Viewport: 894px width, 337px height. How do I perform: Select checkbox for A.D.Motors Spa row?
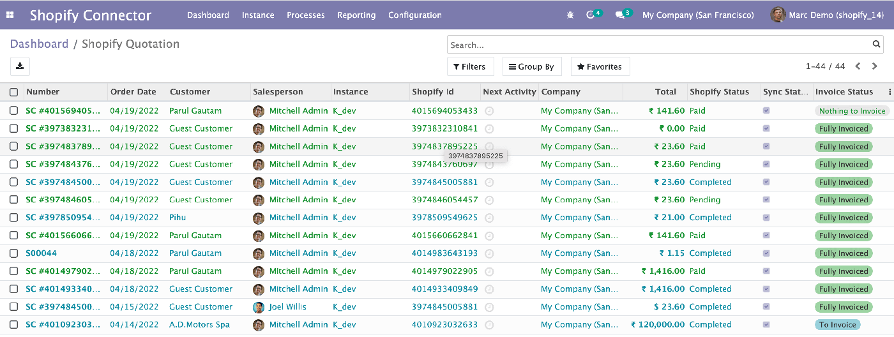(x=14, y=325)
